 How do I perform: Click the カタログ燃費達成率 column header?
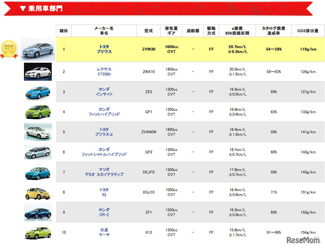tap(273, 31)
